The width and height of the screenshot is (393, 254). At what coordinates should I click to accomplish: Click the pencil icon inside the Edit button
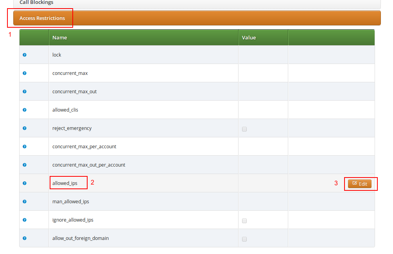click(x=355, y=183)
